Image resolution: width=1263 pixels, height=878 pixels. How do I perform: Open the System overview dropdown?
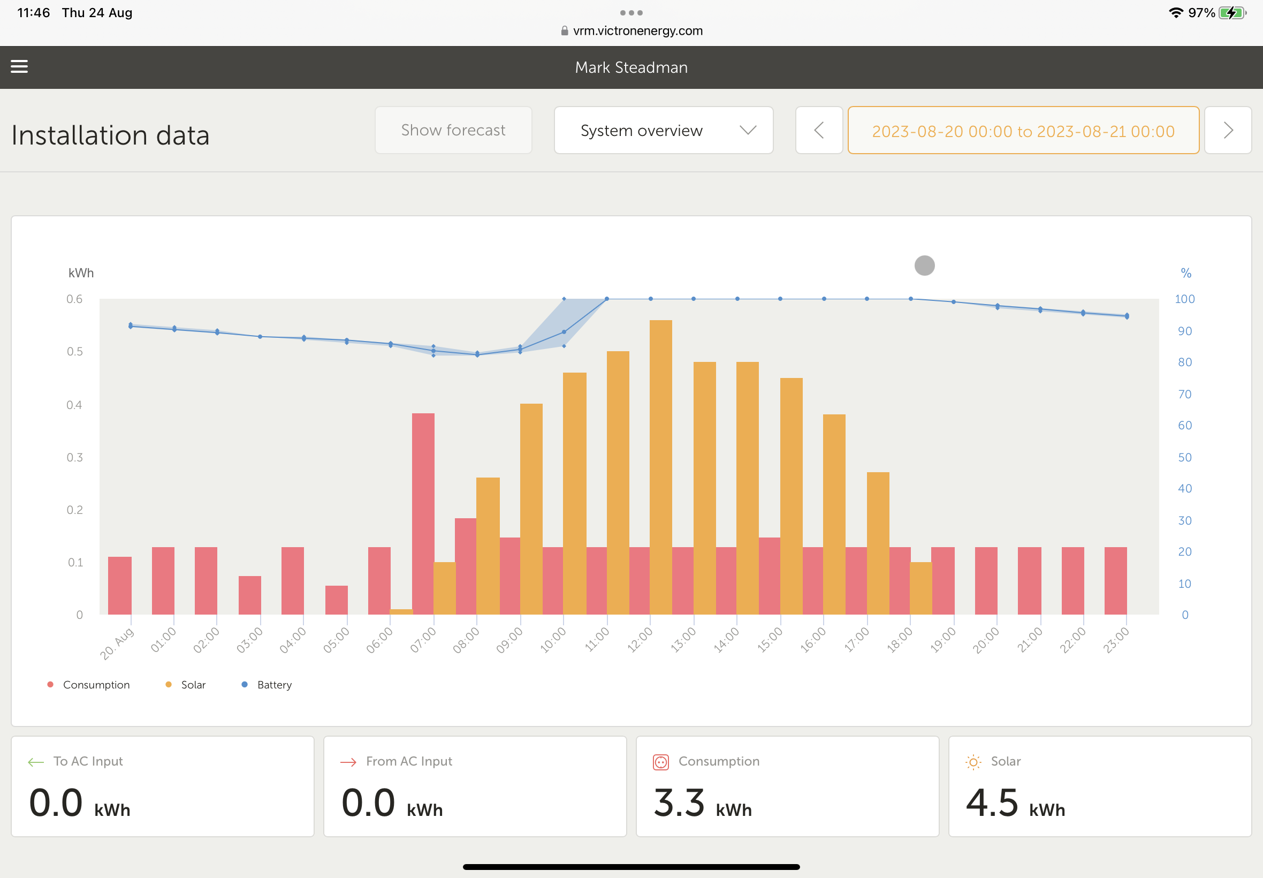[x=664, y=131]
